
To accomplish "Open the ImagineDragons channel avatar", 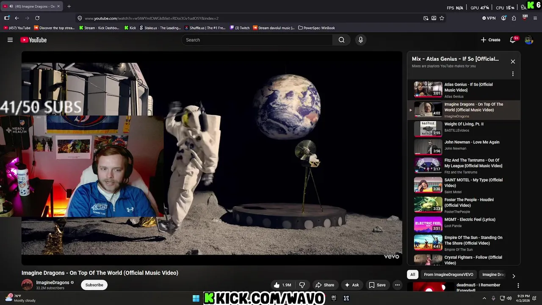I will point(27,285).
